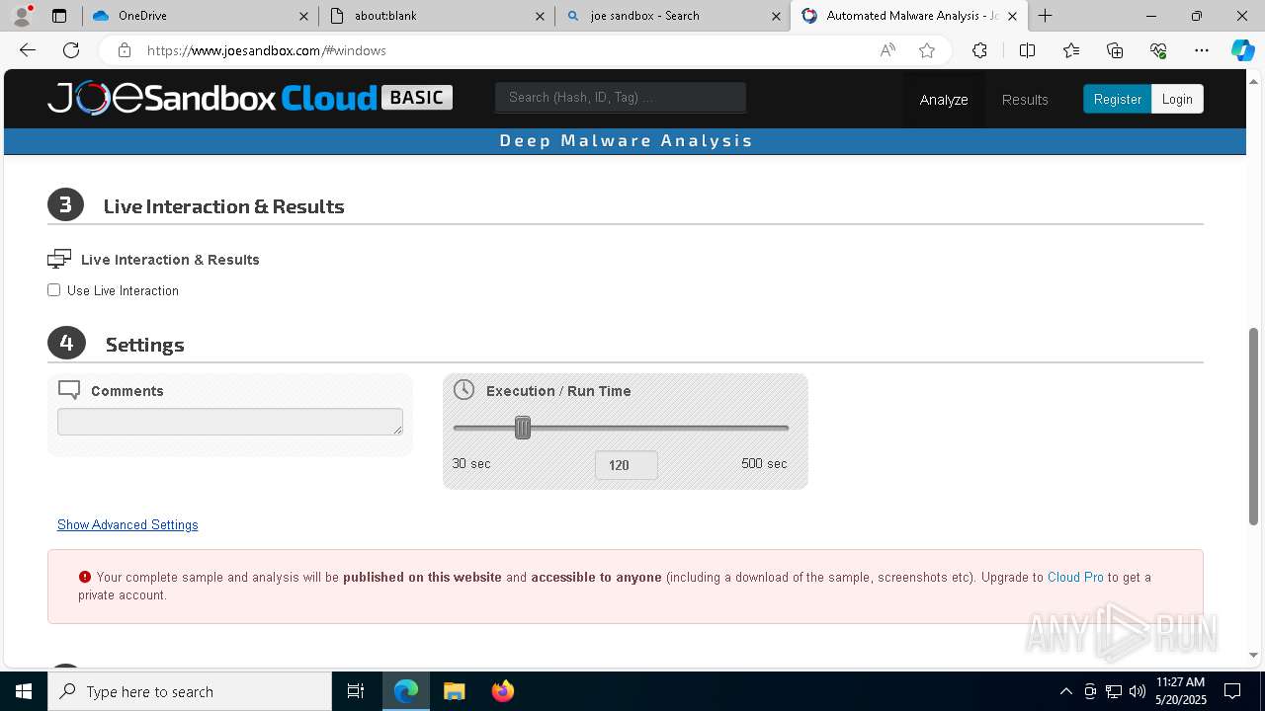Screen dimensions: 1265x711
Task: Follow the Cloud Pro link
Action: (1075, 577)
